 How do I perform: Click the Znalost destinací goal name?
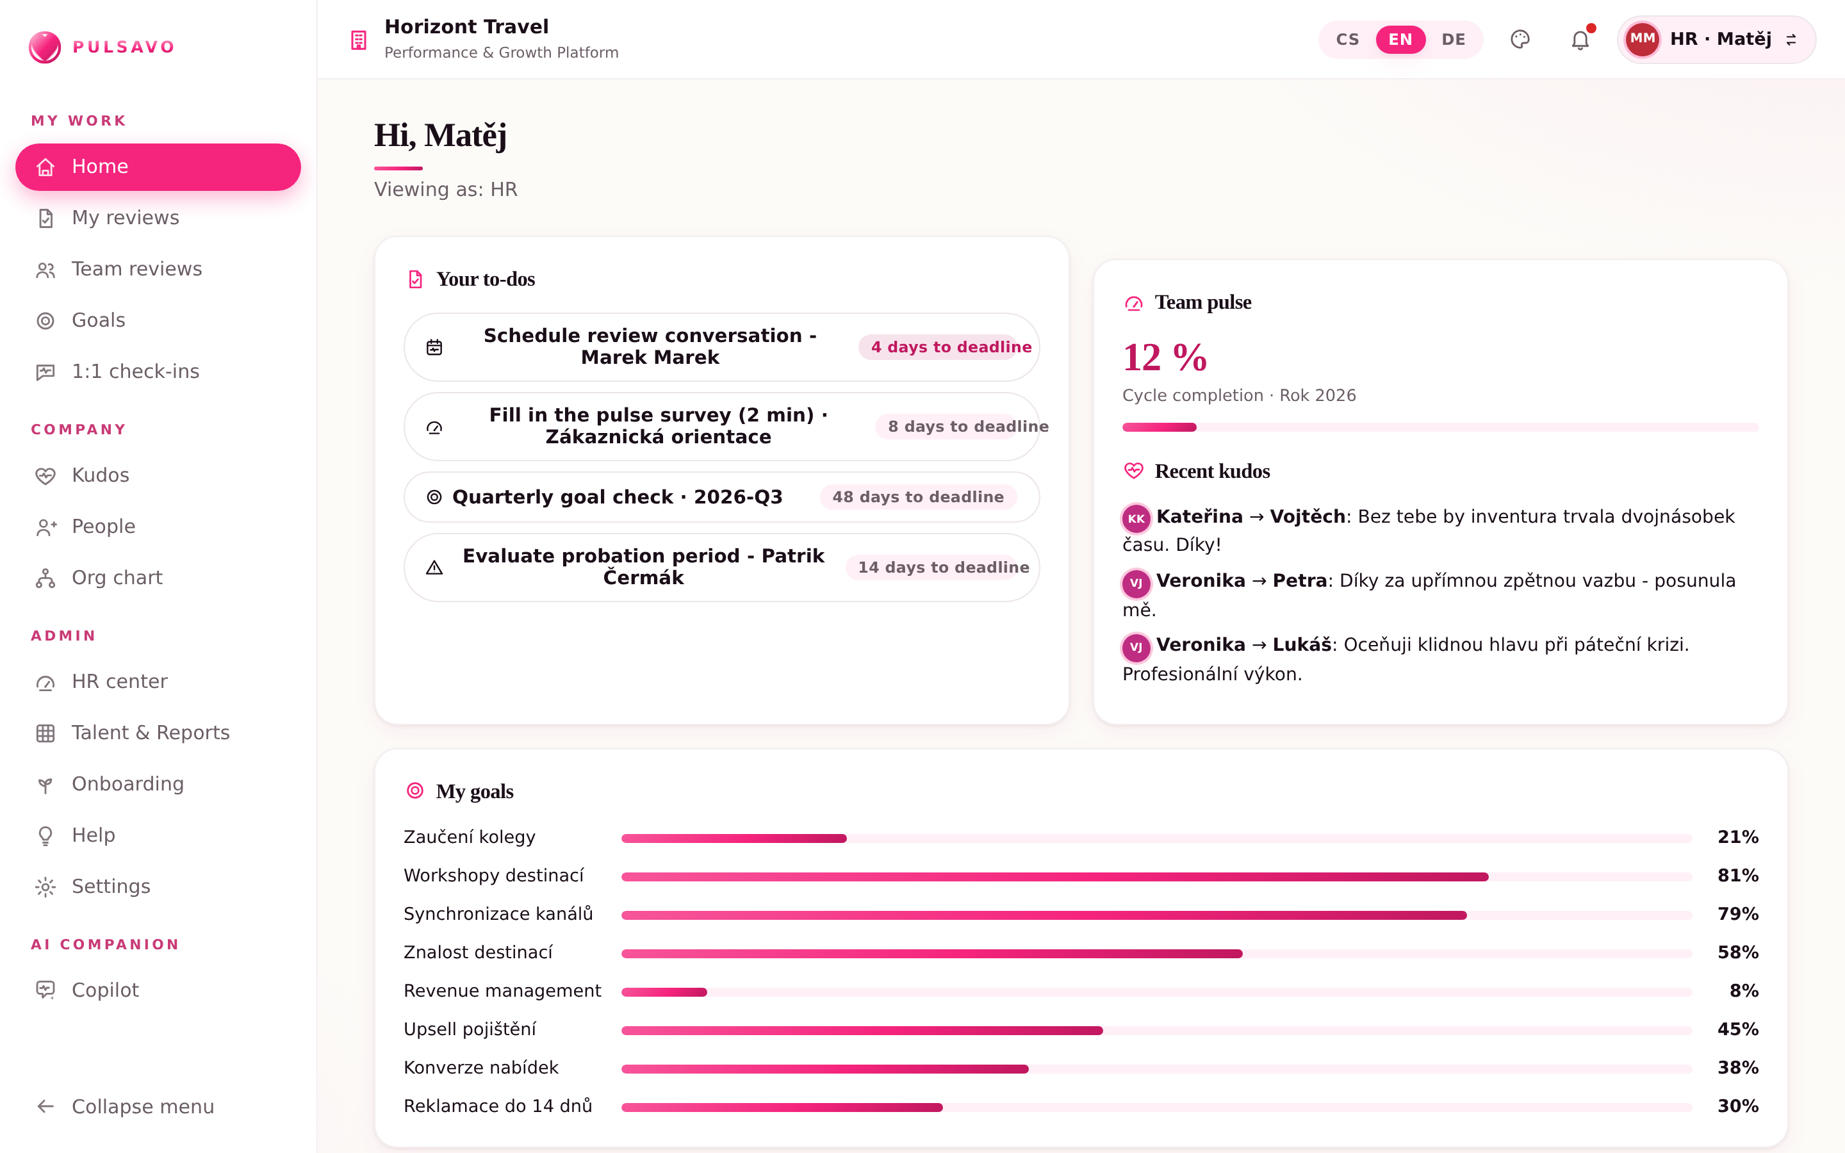(478, 953)
